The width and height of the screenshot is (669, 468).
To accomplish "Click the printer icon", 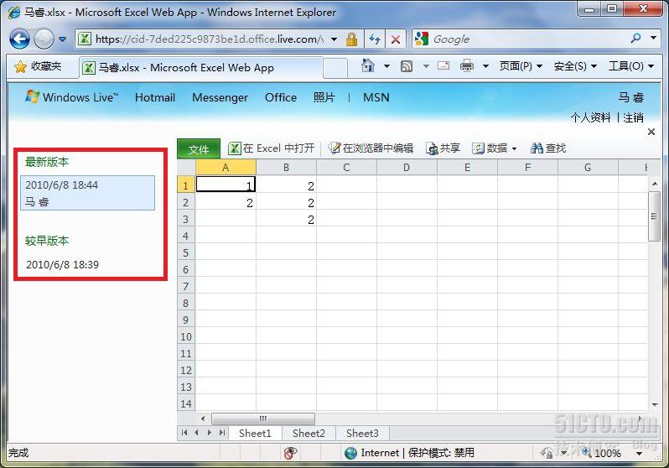I will pyautogui.click(x=467, y=65).
